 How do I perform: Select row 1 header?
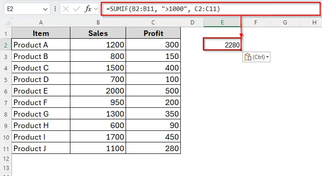(6, 33)
